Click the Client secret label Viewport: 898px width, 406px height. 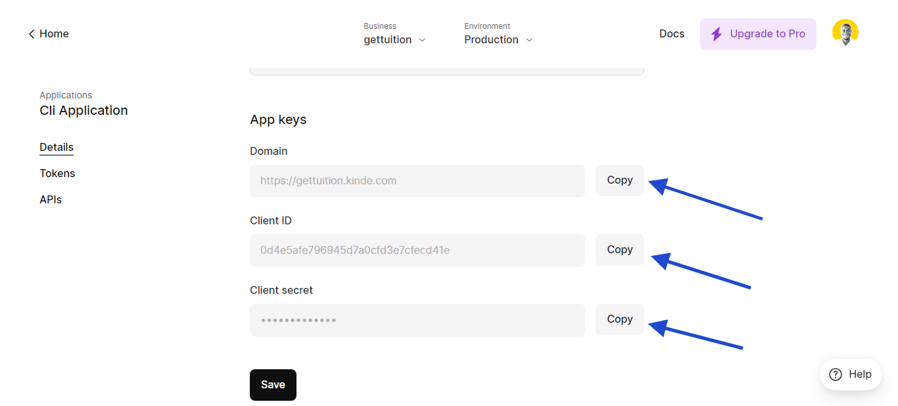pos(281,291)
